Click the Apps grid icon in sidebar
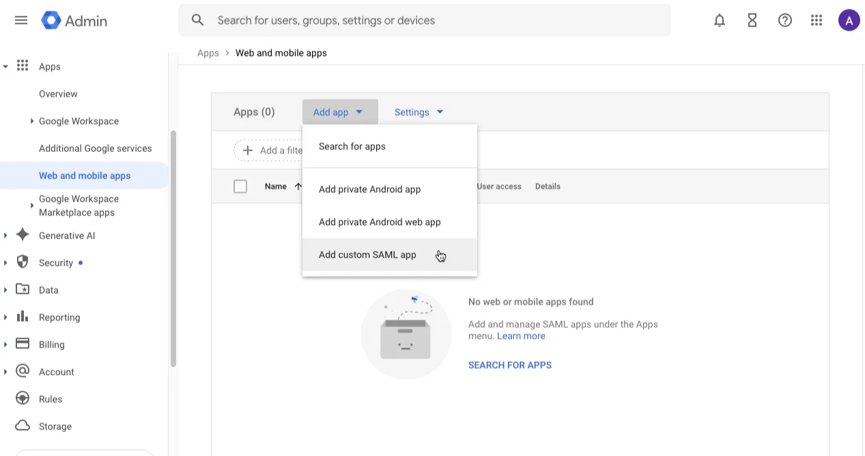Viewport: 865px width, 456px height. coord(23,65)
